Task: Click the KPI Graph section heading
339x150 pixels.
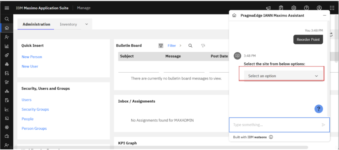Action: click(x=127, y=143)
